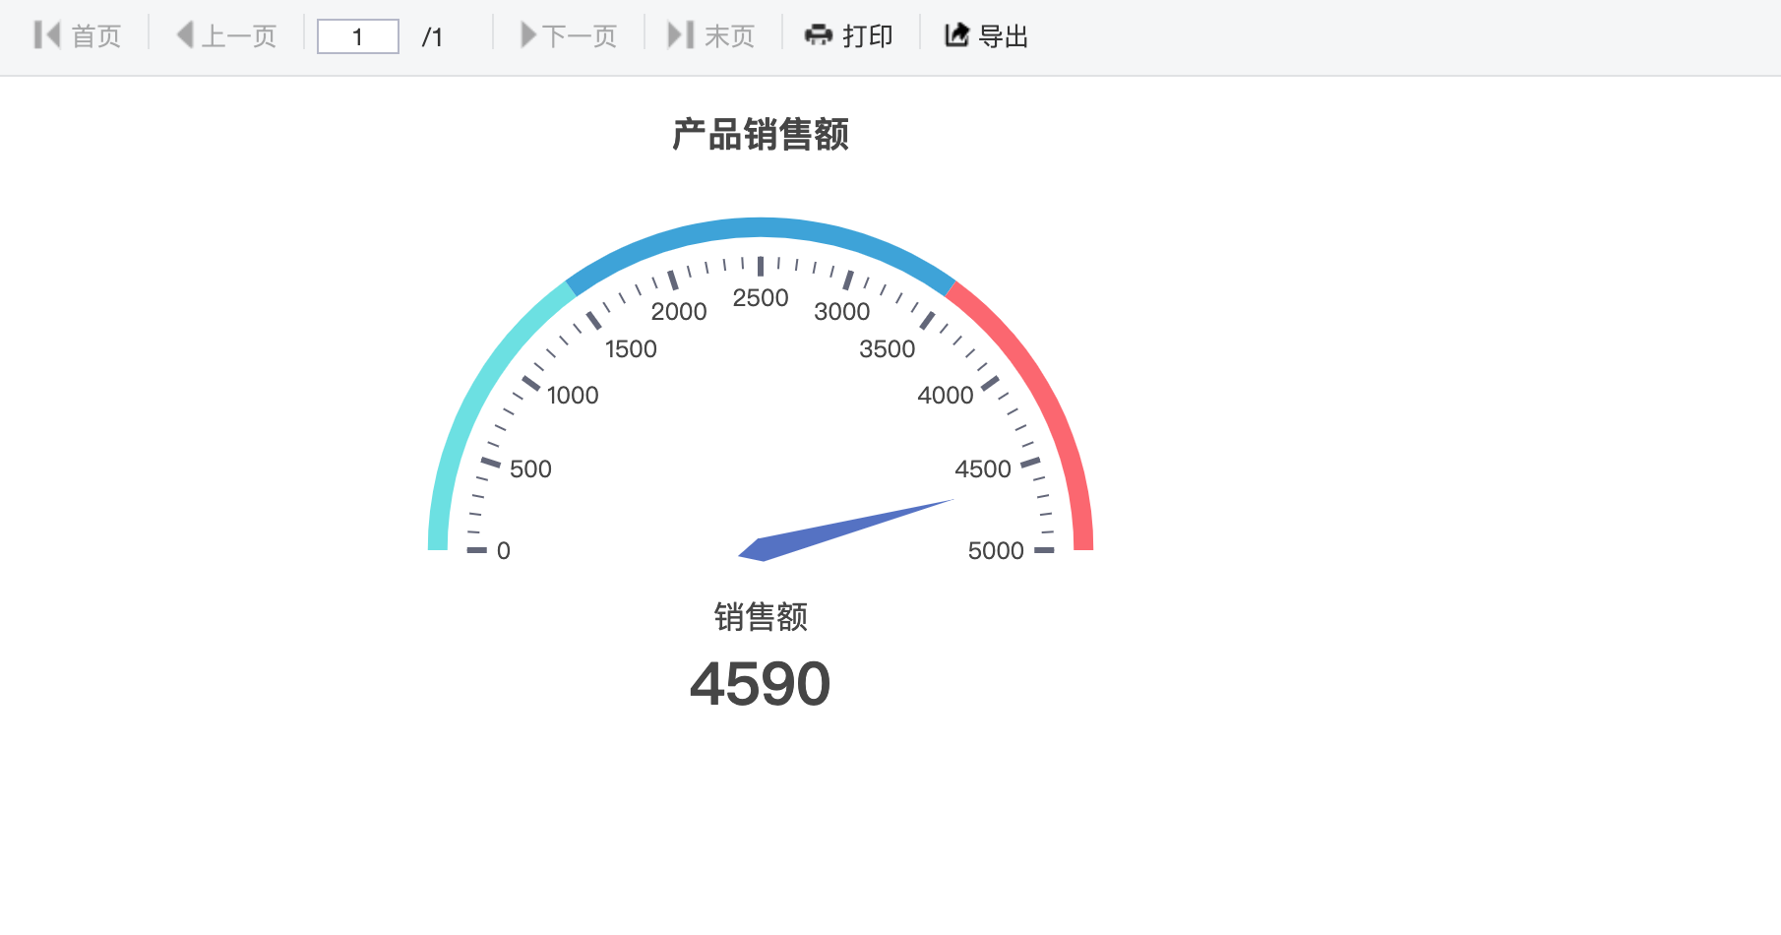Click the previous page arrow icon
This screenshot has height=935, width=1781.
pyautogui.click(x=185, y=35)
